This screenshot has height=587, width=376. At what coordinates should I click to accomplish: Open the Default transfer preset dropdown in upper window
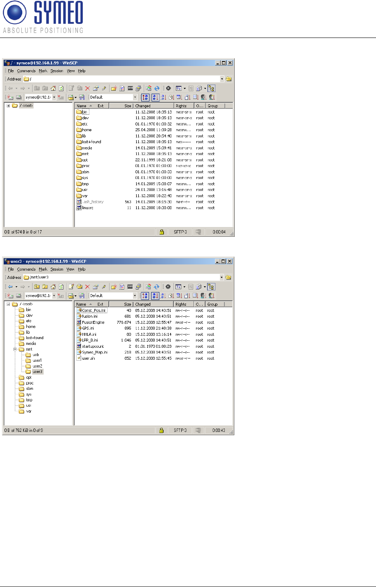pyautogui.click(x=135, y=97)
